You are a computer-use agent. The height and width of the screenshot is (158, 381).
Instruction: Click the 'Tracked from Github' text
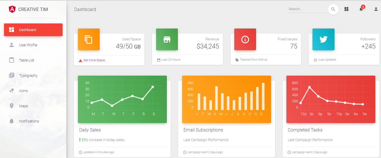coord(254,60)
